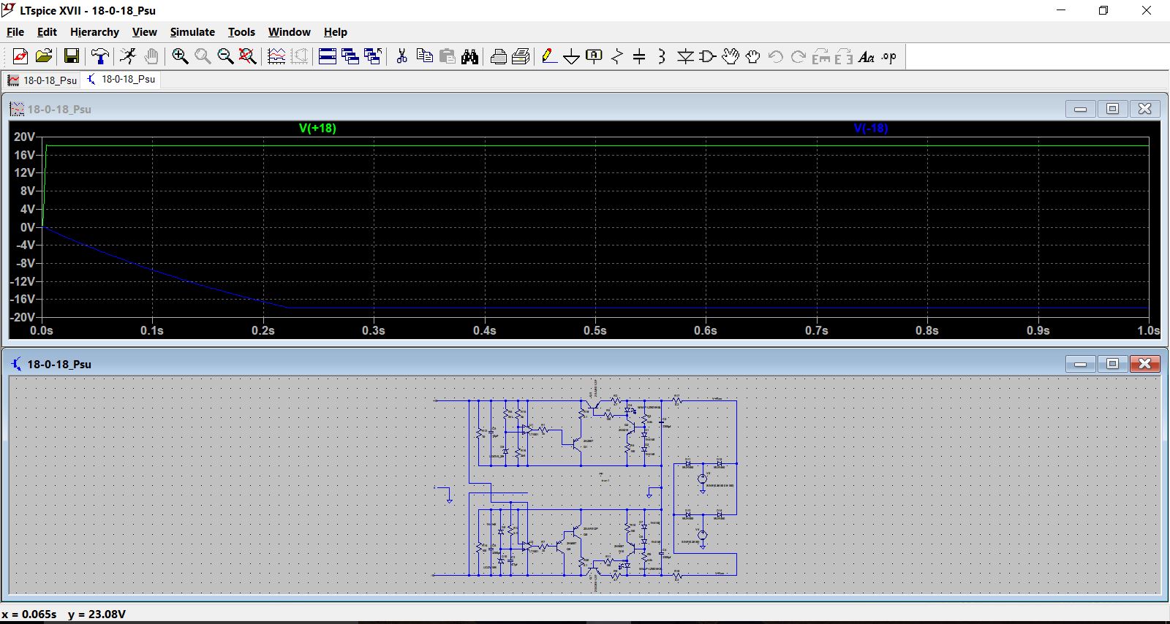The width and height of the screenshot is (1170, 624).
Task: Click the cursor coordinates status readout
Action: pyautogui.click(x=64, y=614)
